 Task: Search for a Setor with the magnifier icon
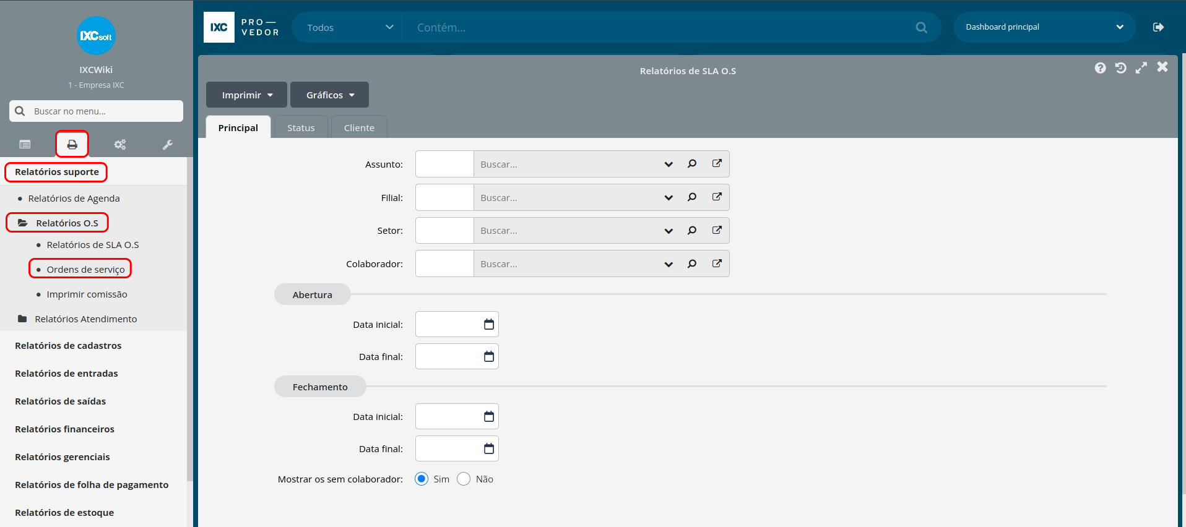tap(691, 230)
